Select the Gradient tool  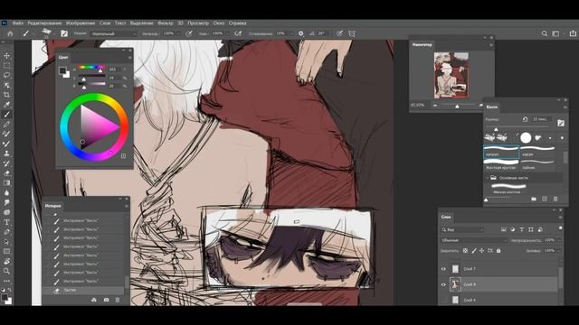click(x=6, y=182)
